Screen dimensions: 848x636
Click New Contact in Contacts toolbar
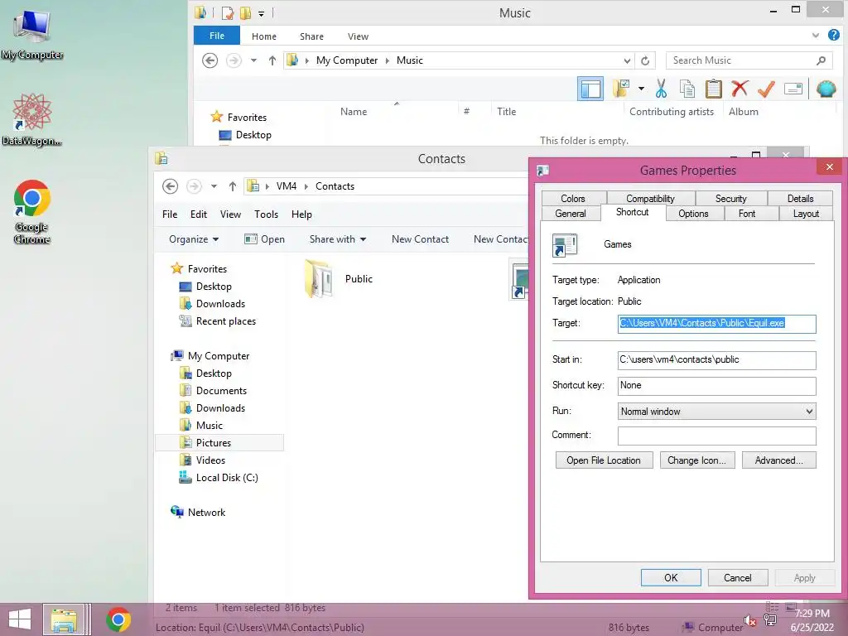[420, 239]
